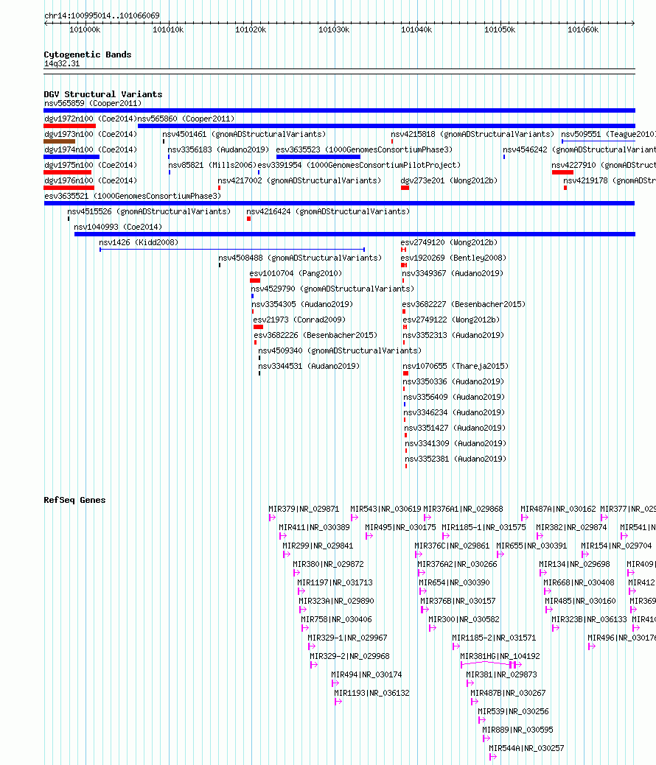Open the esv3635521 1000Genomes variant label
This screenshot has height=765, width=656.
(133, 196)
